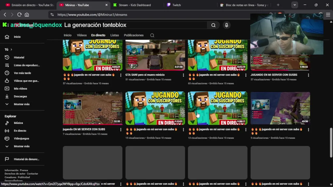This screenshot has width=333, height=187.
Task: Open options for 5 visualizaciones video
Action: pos(308,130)
